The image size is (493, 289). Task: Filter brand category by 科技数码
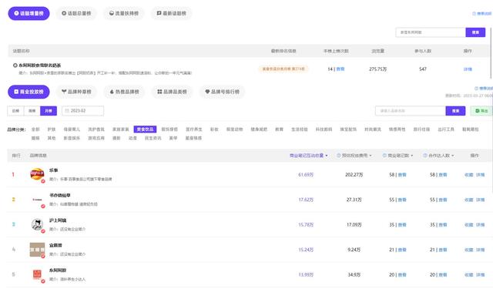(x=324, y=129)
